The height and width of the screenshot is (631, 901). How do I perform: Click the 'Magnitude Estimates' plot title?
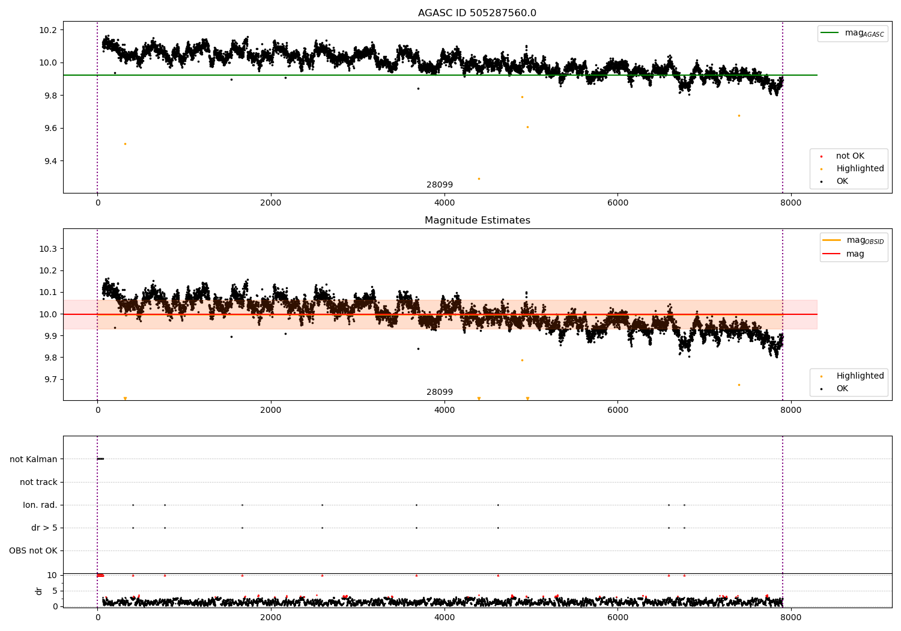(x=477, y=221)
